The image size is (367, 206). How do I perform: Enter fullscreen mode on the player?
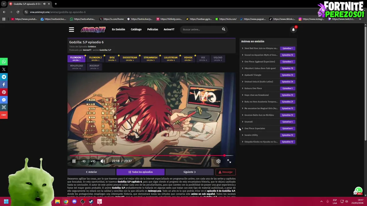tap(229, 161)
